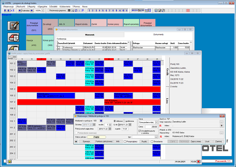This screenshot has height=167, width=236.
Task: Click the o godz. time field
Action: [125, 129]
